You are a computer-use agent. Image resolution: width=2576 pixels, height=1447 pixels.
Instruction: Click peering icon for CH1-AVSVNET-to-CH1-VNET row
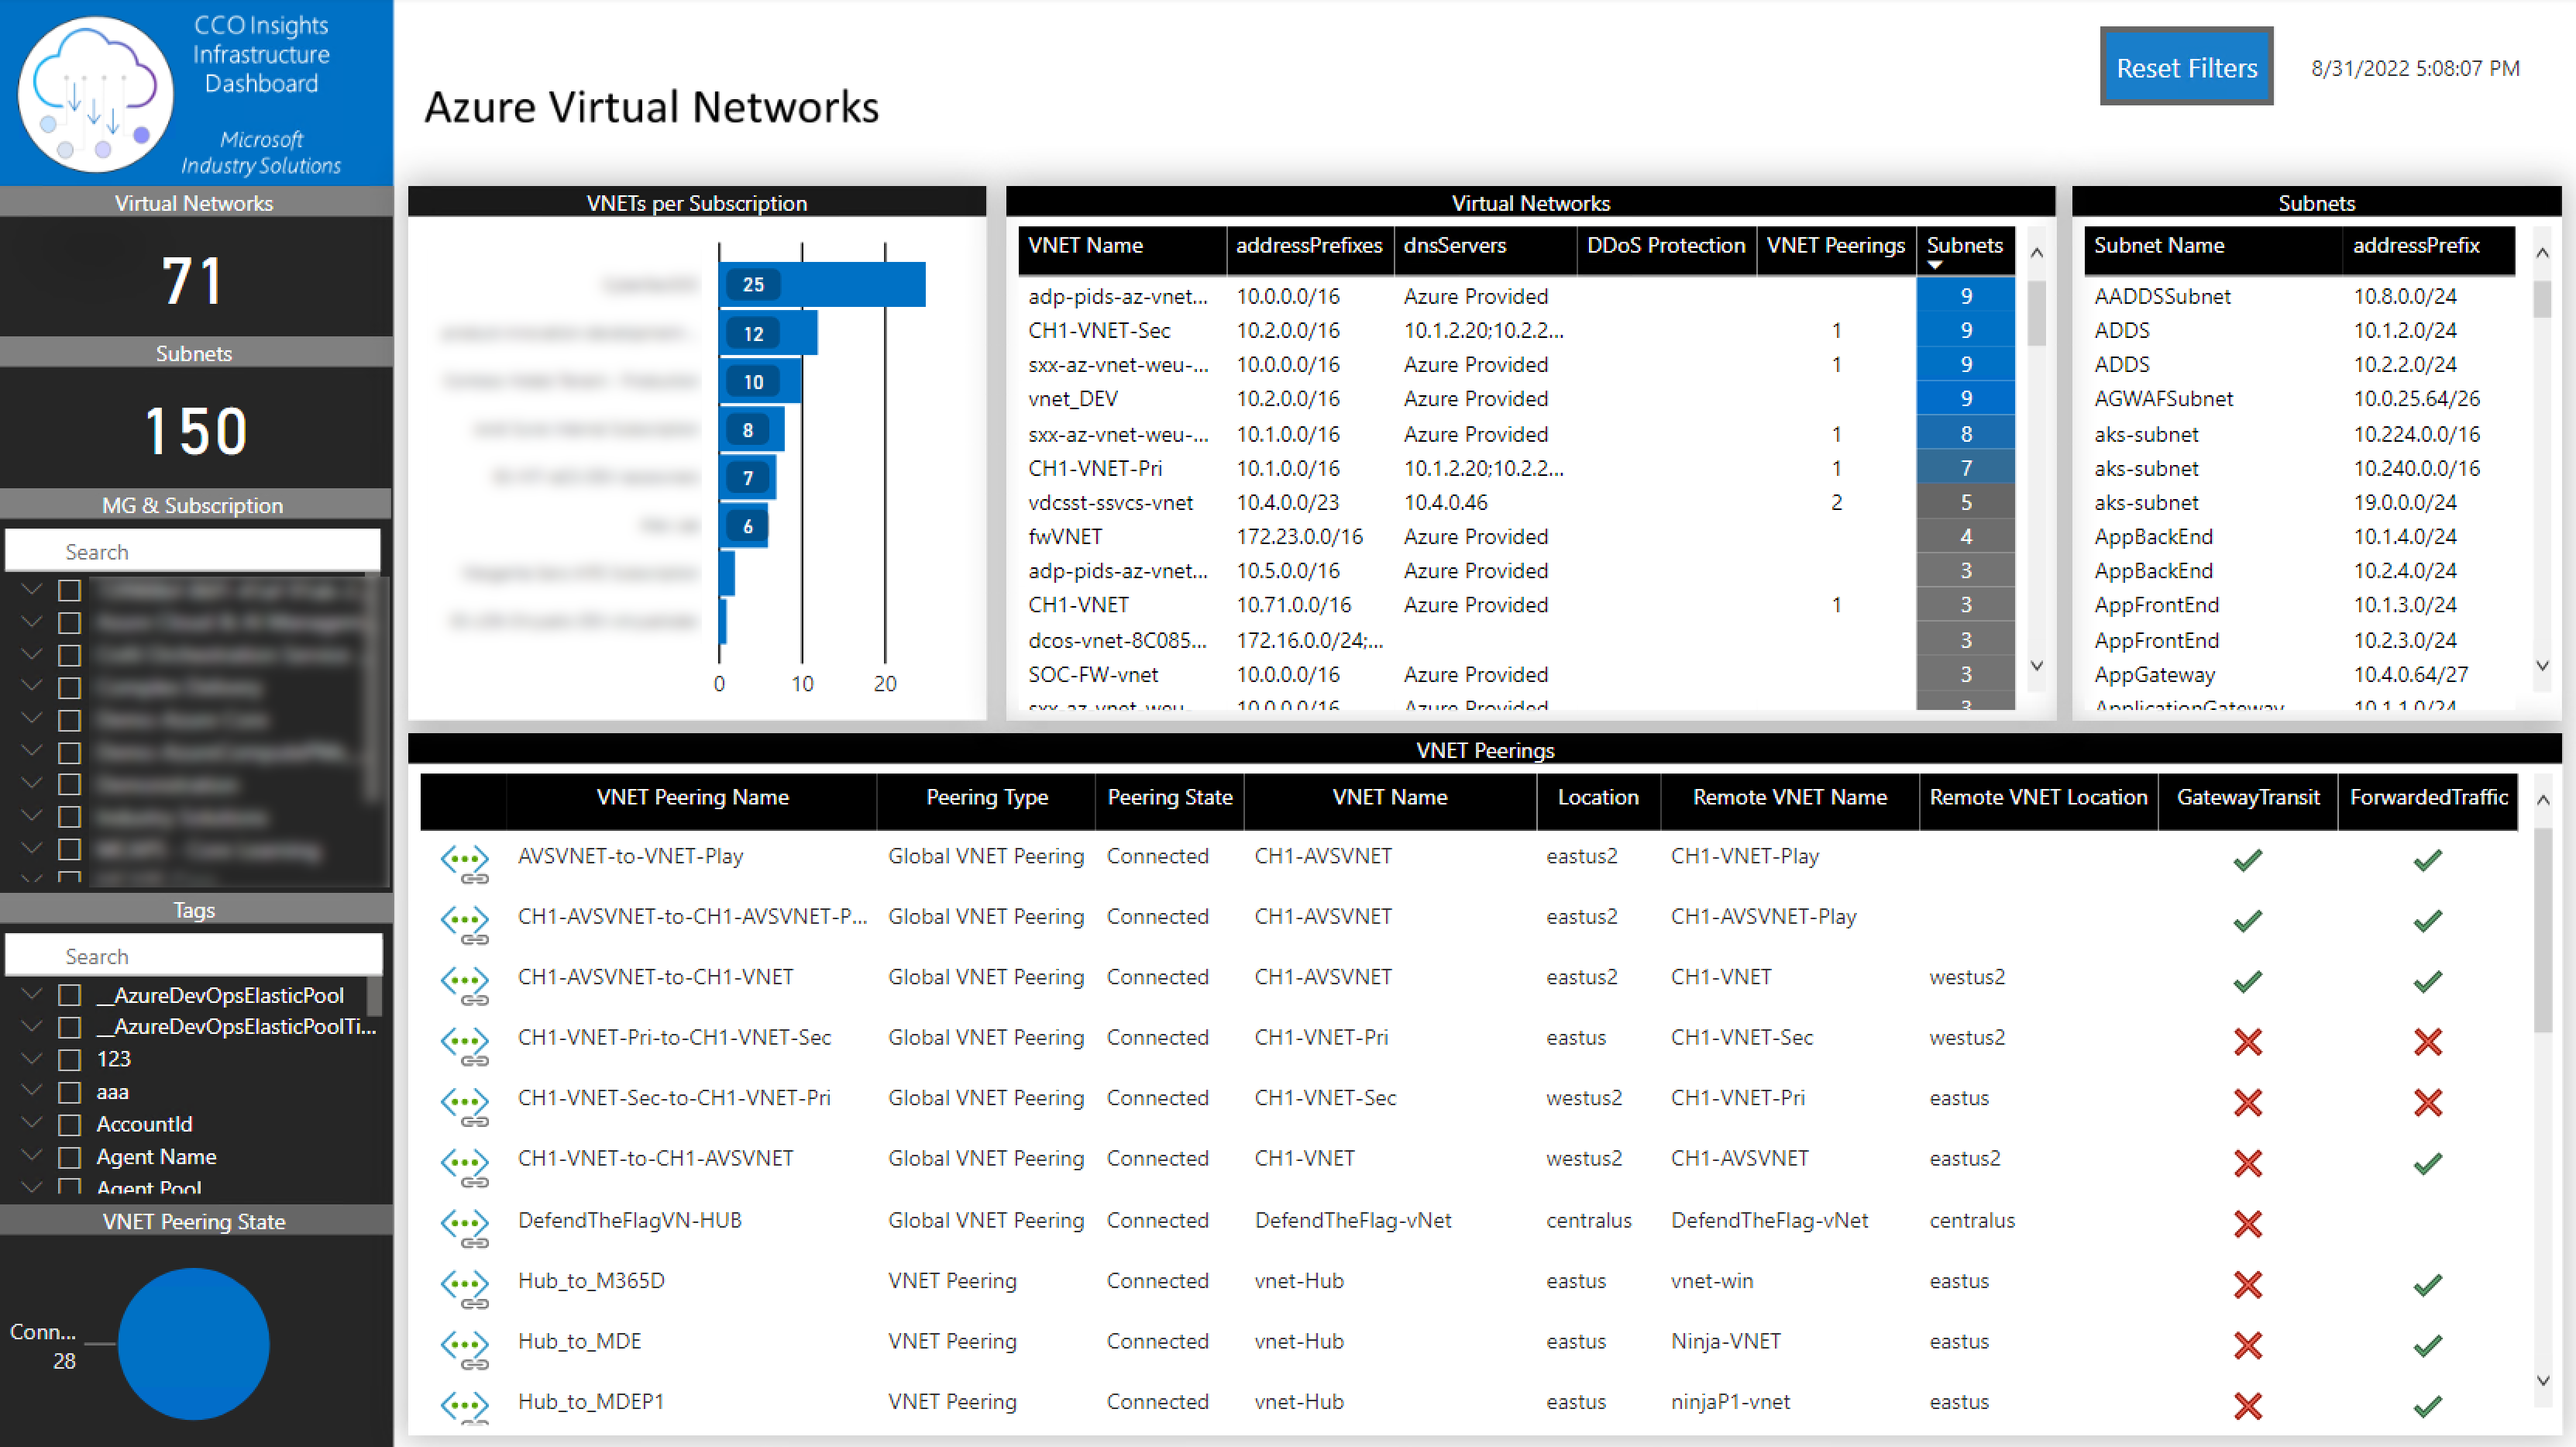tap(465, 984)
